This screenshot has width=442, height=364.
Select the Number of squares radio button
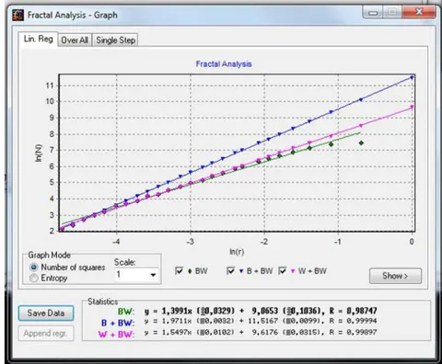pyautogui.click(x=34, y=267)
